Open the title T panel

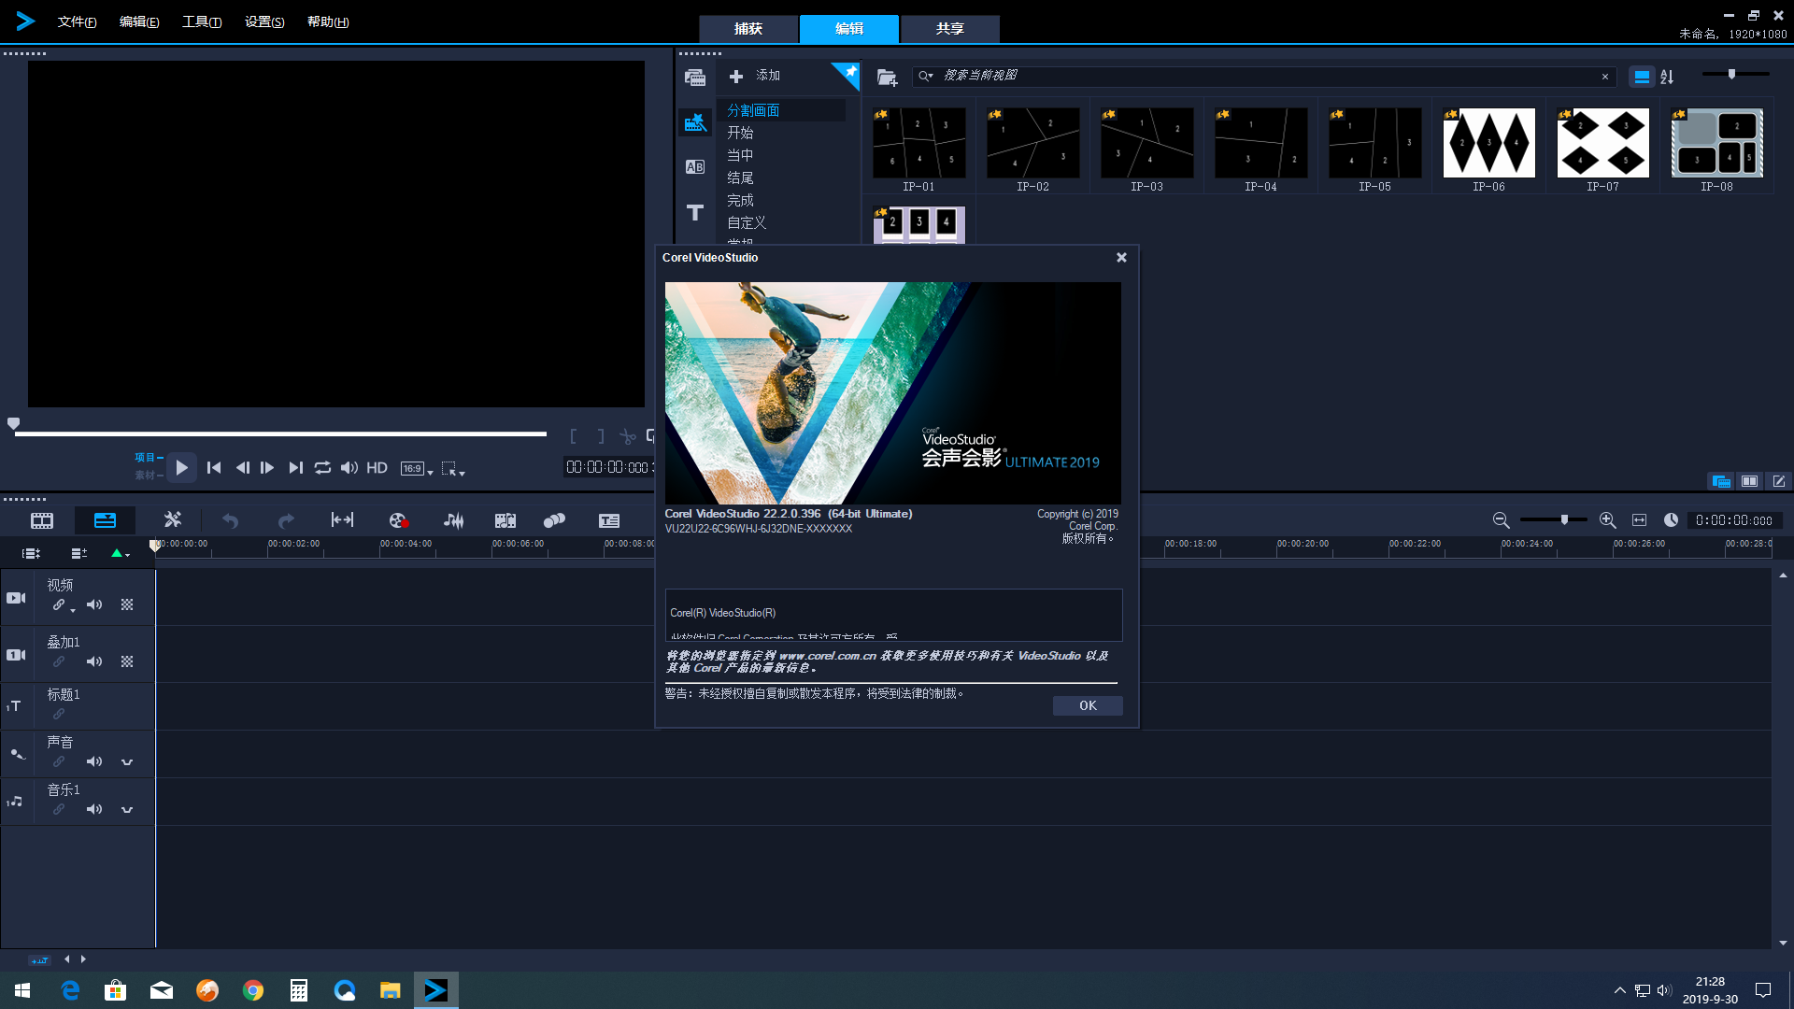coord(694,213)
